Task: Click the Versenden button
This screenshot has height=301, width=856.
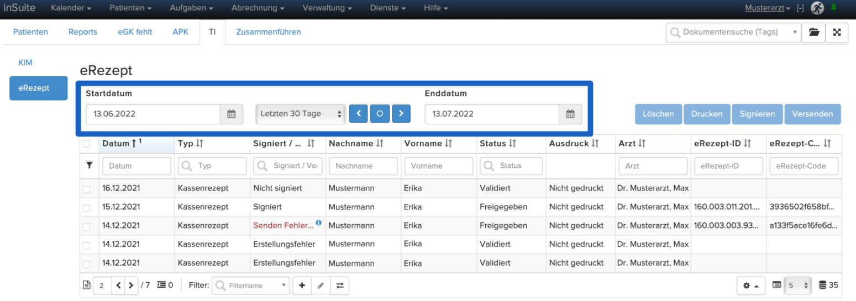Action: (x=812, y=114)
